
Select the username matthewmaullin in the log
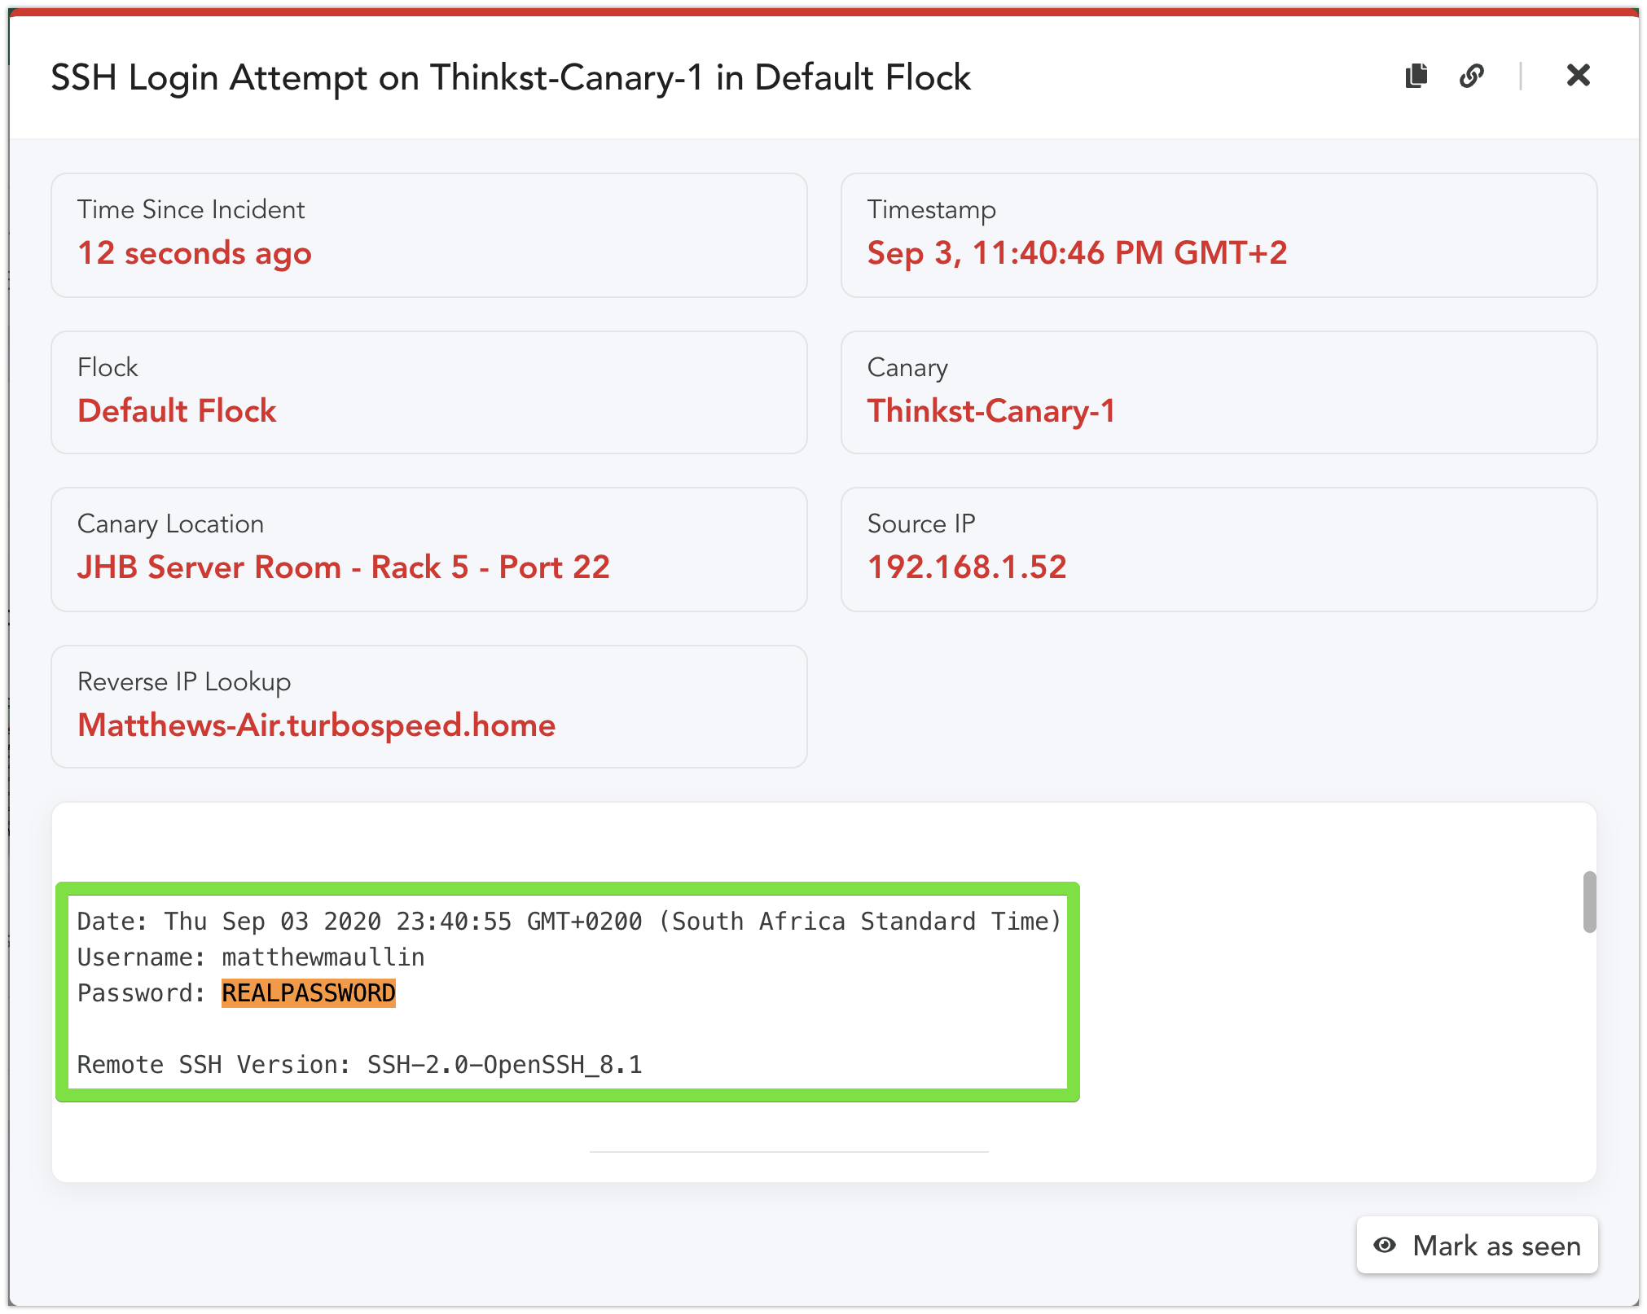point(323,957)
